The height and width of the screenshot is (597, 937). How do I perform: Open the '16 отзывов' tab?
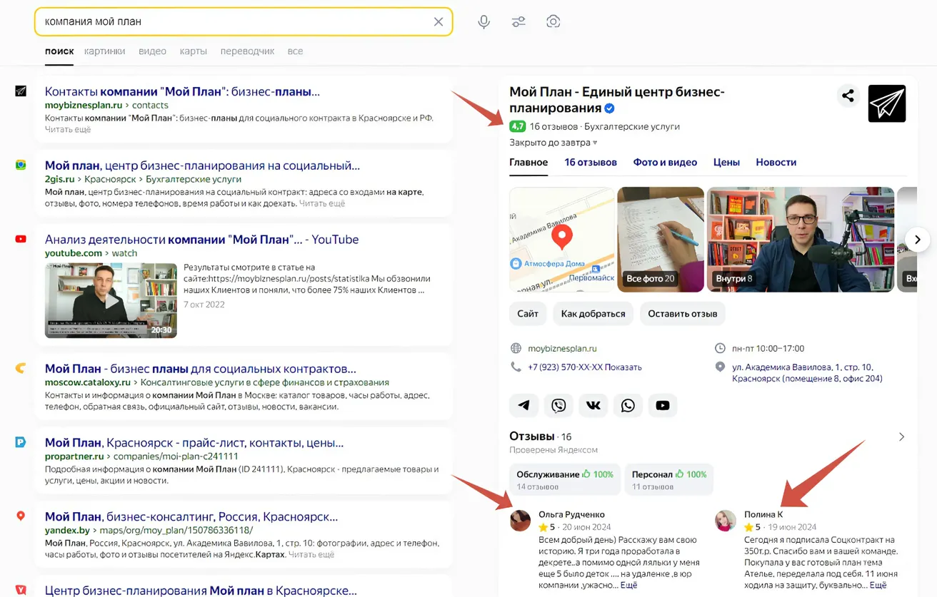pyautogui.click(x=591, y=162)
